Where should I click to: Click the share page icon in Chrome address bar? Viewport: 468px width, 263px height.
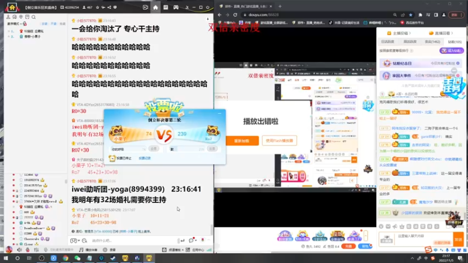403,15
